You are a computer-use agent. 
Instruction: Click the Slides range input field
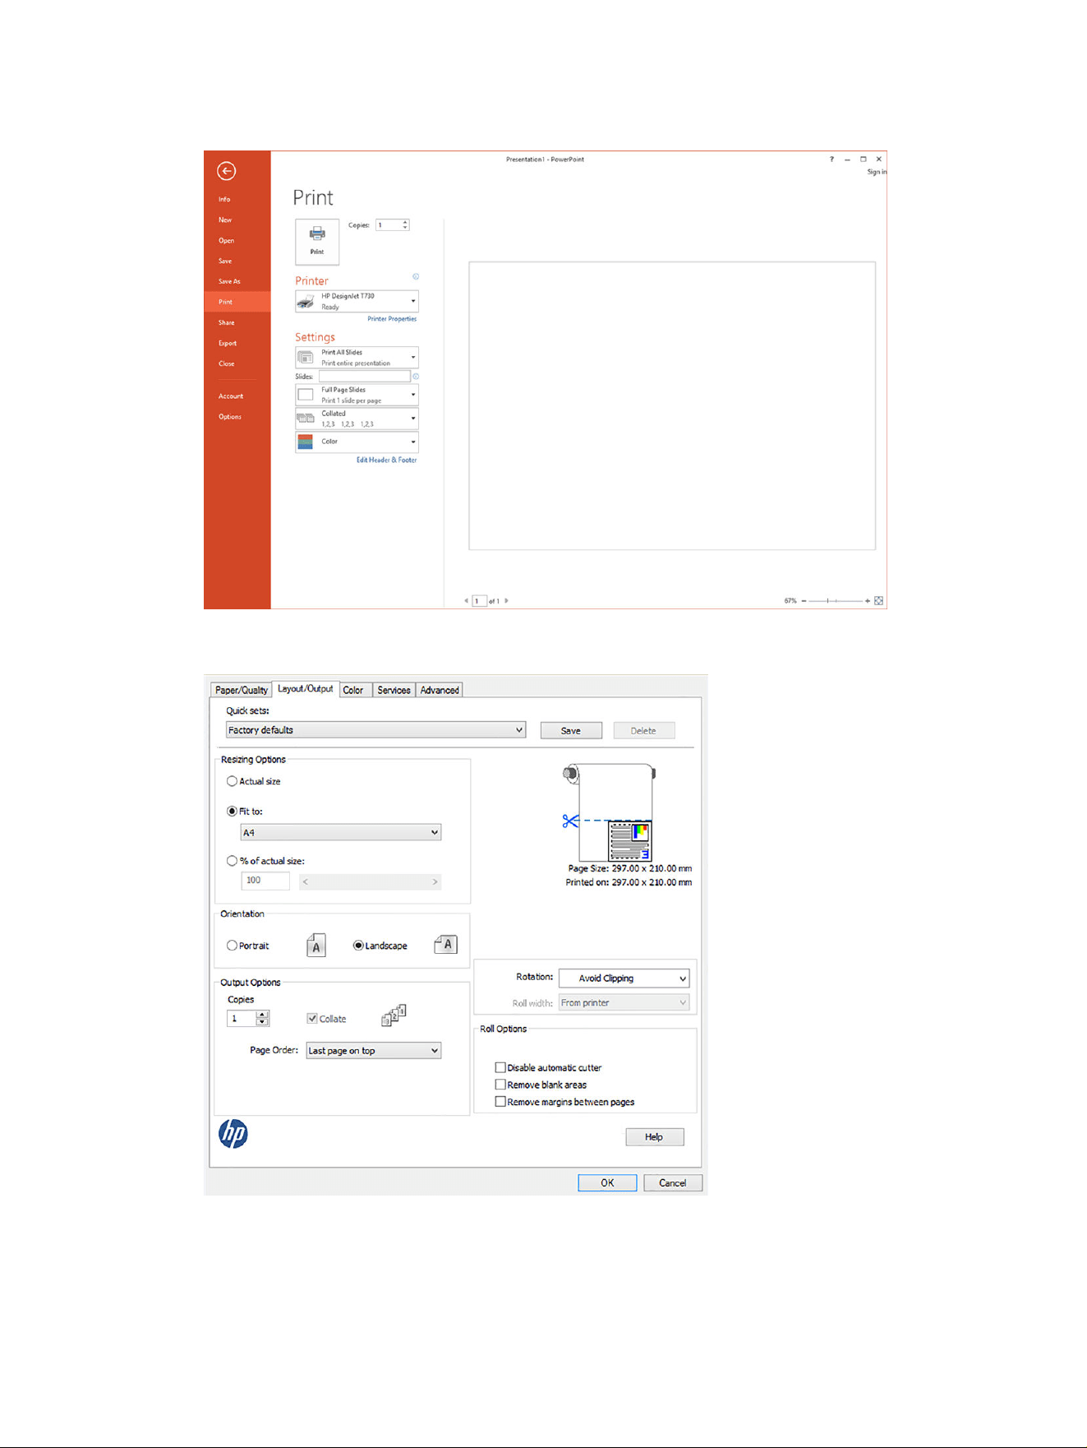(x=364, y=377)
